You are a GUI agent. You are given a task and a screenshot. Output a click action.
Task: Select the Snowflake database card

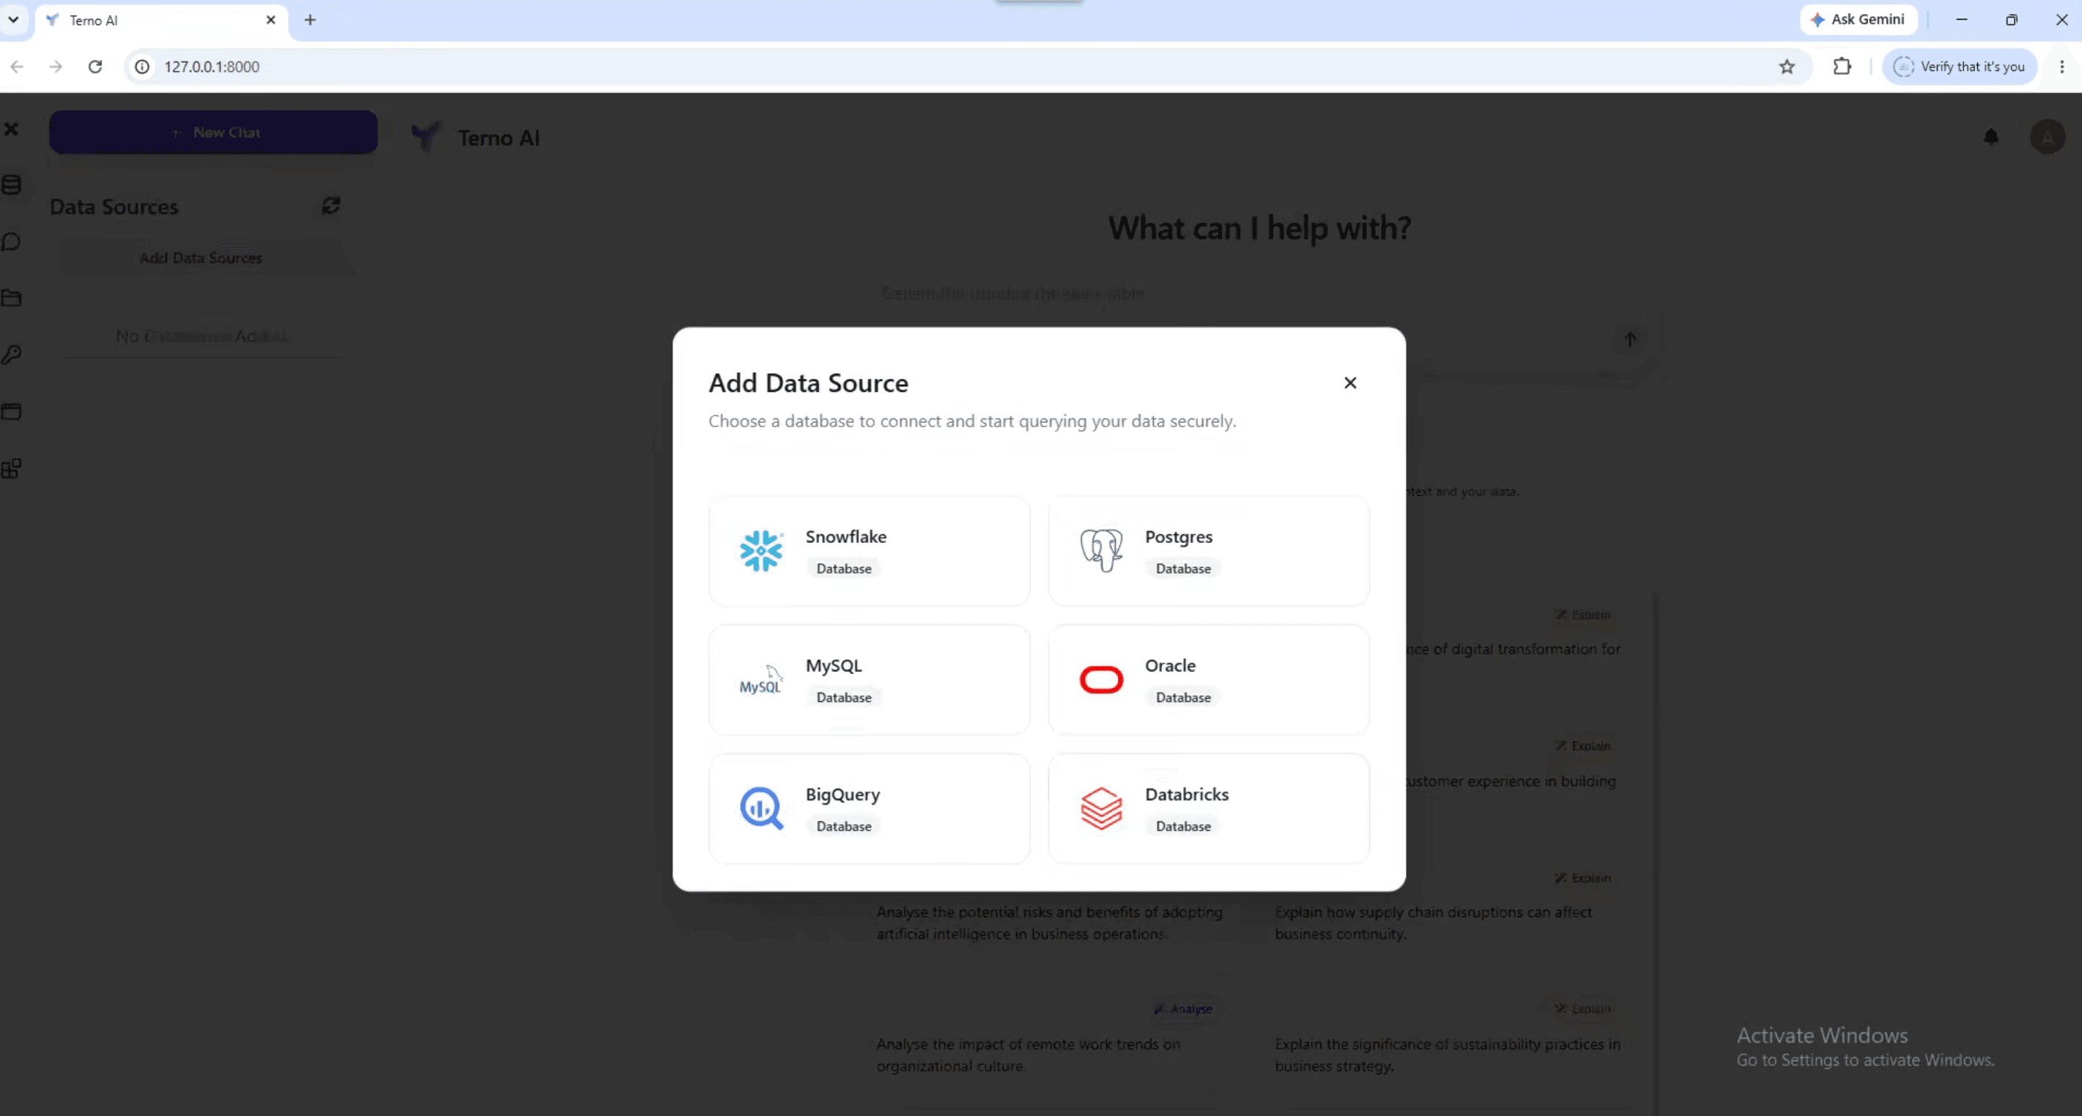(869, 551)
